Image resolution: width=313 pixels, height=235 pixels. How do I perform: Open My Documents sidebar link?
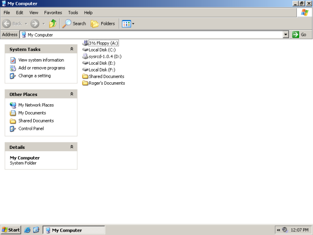click(x=32, y=113)
